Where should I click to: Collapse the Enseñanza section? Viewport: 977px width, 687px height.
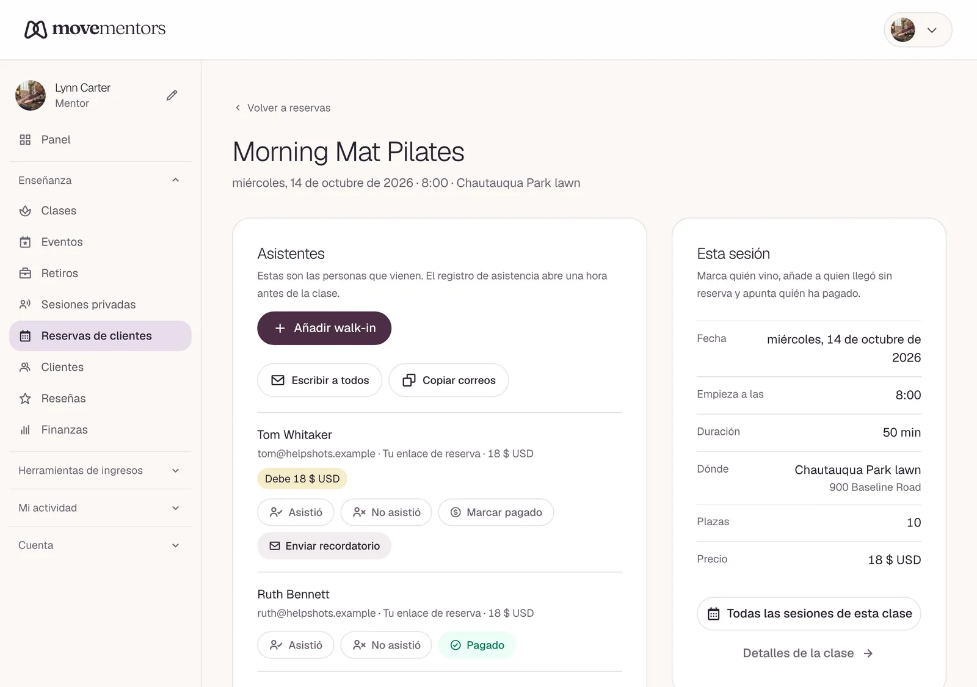pyautogui.click(x=100, y=180)
